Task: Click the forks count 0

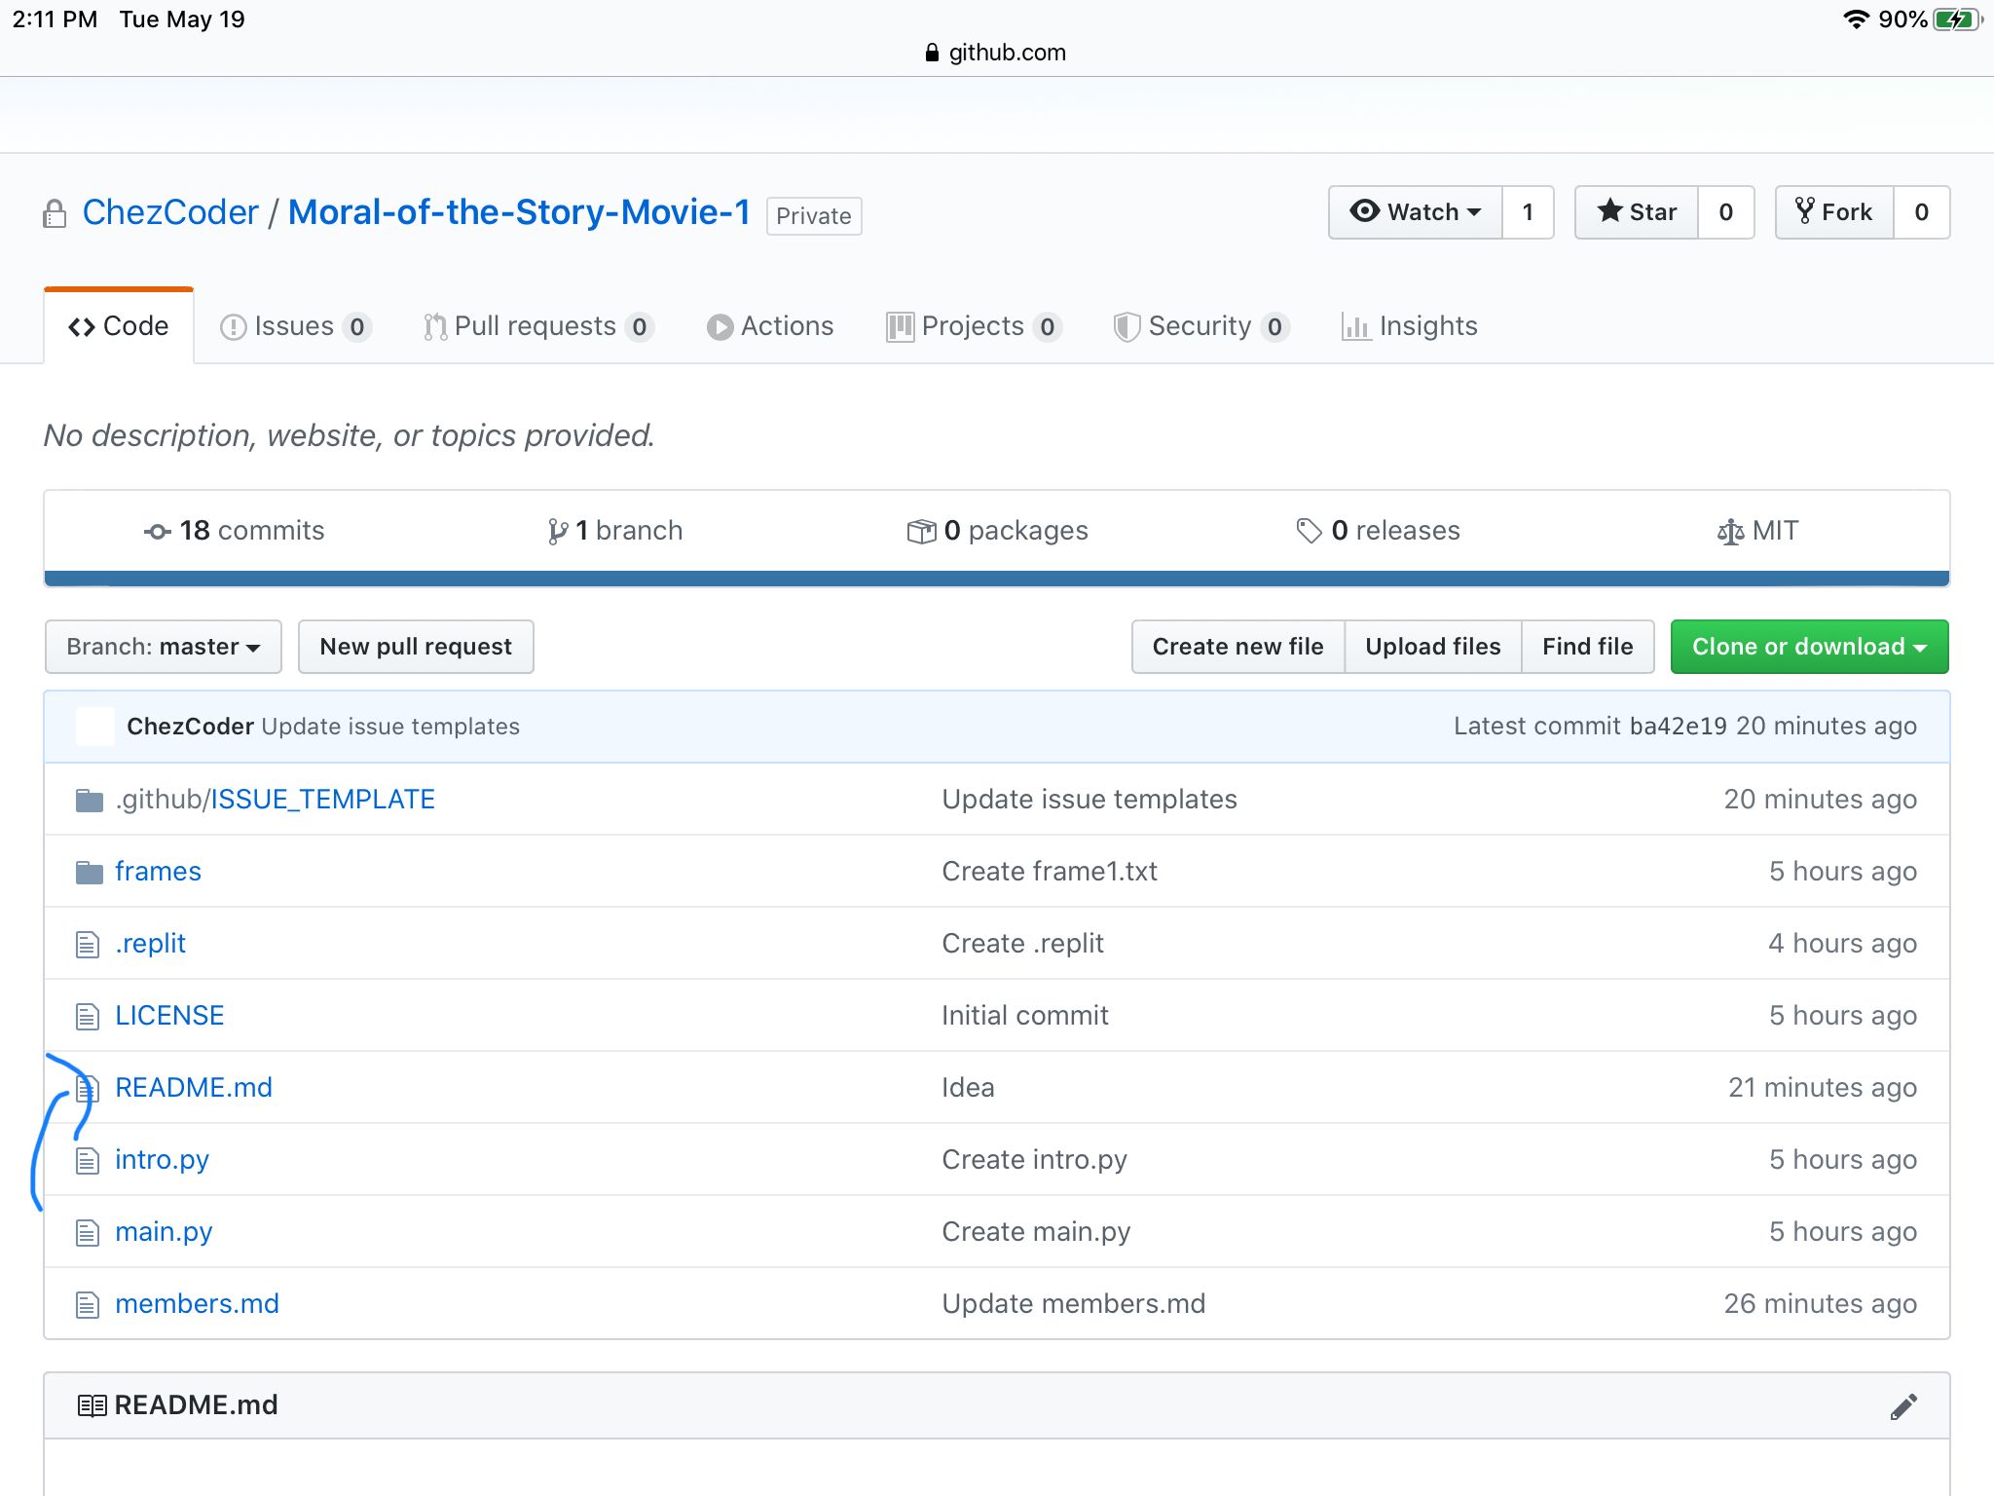Action: point(1921,212)
